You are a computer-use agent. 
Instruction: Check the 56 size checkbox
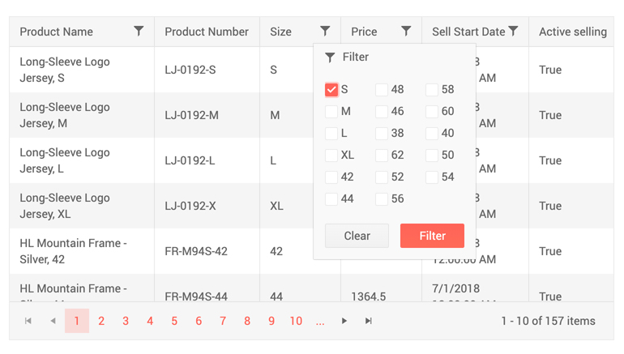[x=381, y=199]
